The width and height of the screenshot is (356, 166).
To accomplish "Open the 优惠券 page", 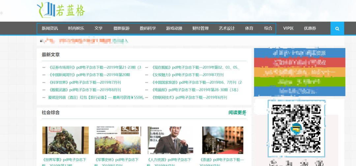I will (310, 28).
